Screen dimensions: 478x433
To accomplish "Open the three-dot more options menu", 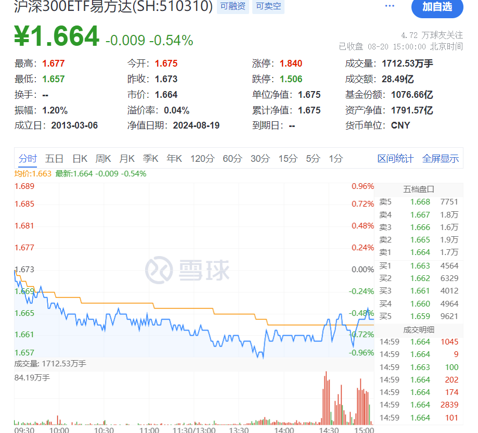I will 390,6.
